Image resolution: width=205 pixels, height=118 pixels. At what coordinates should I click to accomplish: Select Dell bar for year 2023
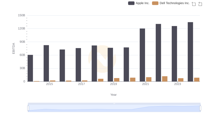[x=181, y=80]
